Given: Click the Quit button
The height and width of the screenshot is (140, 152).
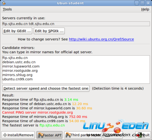Looking at the screenshot, I should [143, 135].
